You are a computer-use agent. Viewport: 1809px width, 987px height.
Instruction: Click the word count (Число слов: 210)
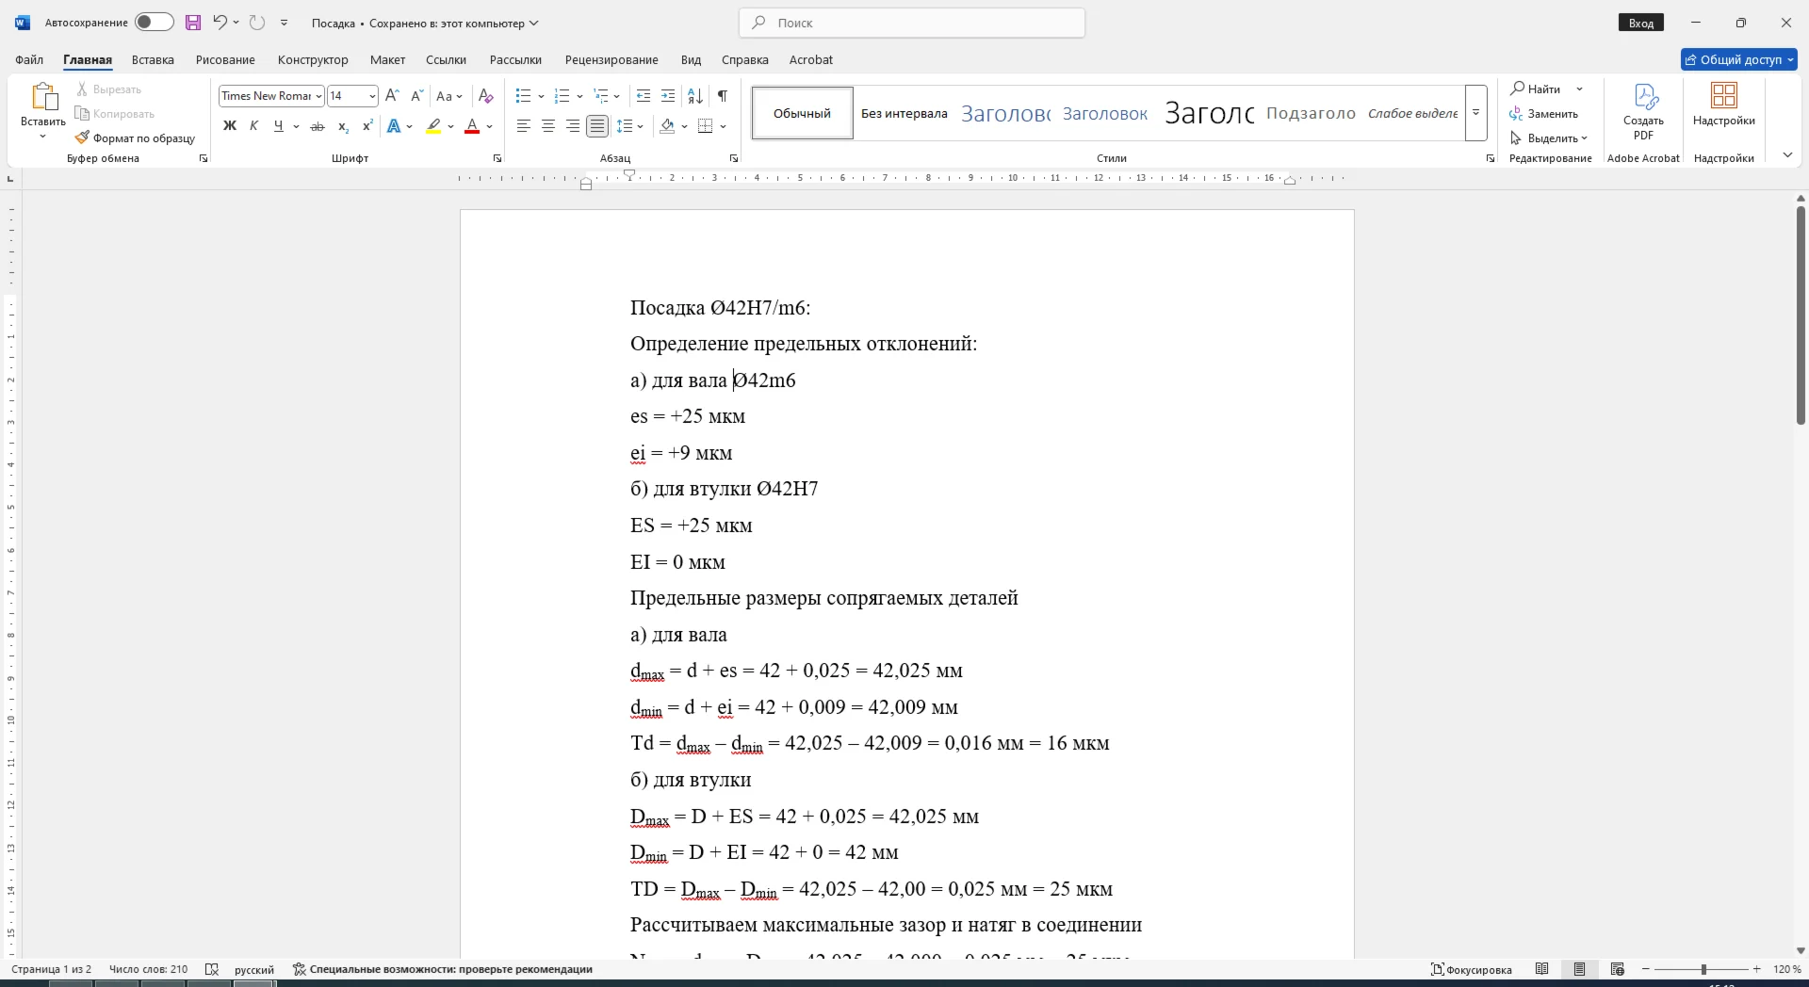[x=148, y=969]
